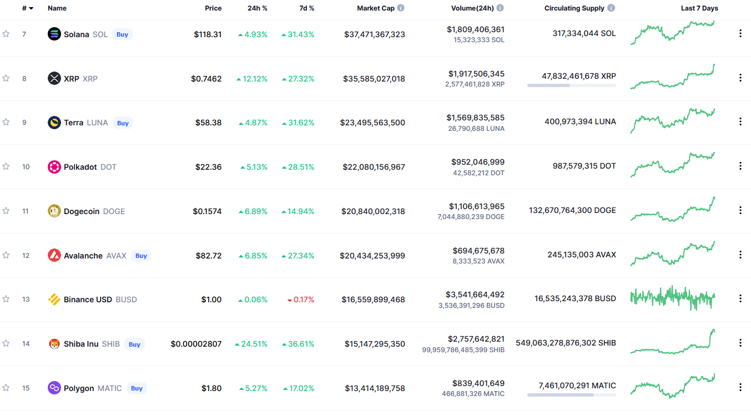
Task: Star Solana to add to watchlist
Action: coord(6,34)
